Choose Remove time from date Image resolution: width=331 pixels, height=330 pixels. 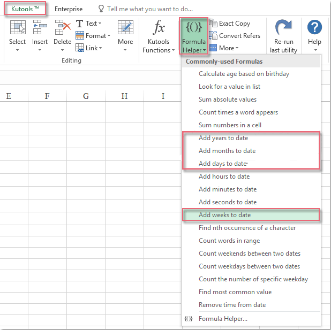coord(251,305)
